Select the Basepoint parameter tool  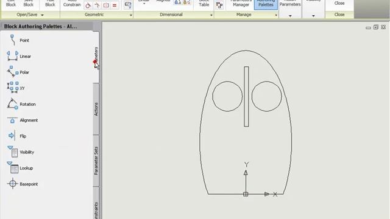tap(23, 184)
